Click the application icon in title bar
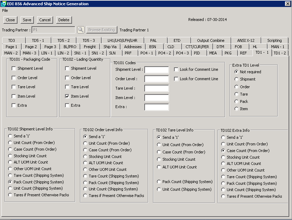Viewport: 292px width, 220px height. pos(3,4)
